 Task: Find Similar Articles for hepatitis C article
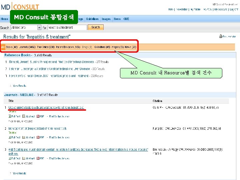coord(59,116)
